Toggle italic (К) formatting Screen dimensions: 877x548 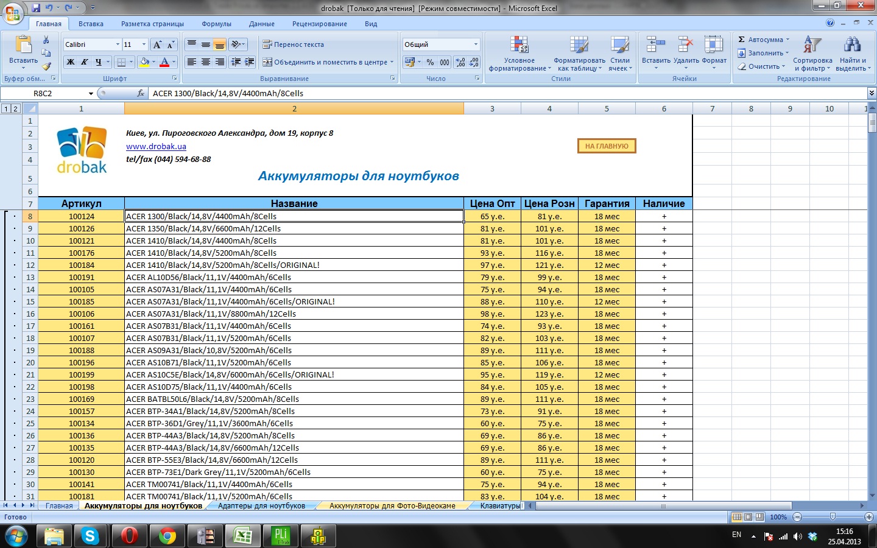click(x=84, y=62)
